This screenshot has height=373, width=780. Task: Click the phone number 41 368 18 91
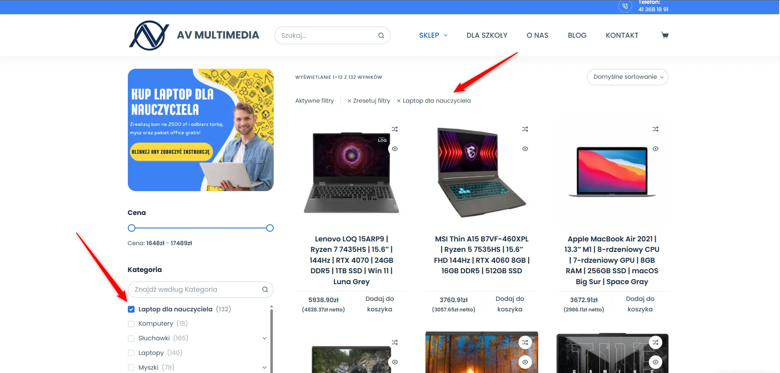pyautogui.click(x=653, y=9)
